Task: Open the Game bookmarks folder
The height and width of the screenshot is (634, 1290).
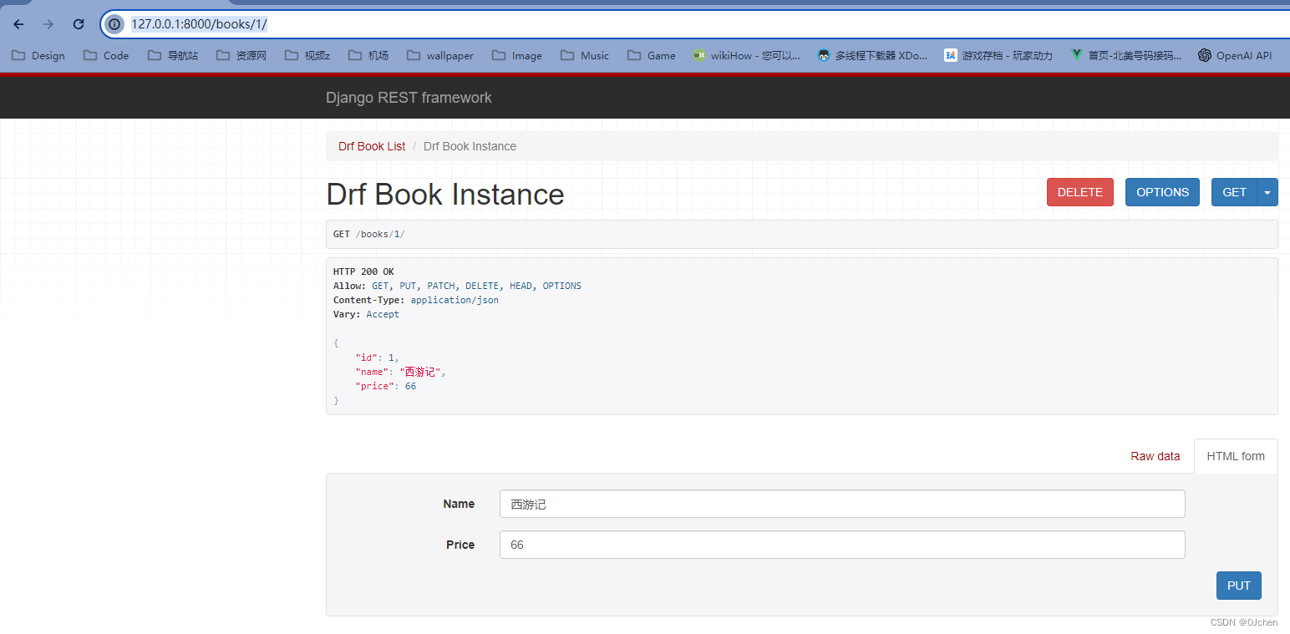Action: pyautogui.click(x=652, y=55)
